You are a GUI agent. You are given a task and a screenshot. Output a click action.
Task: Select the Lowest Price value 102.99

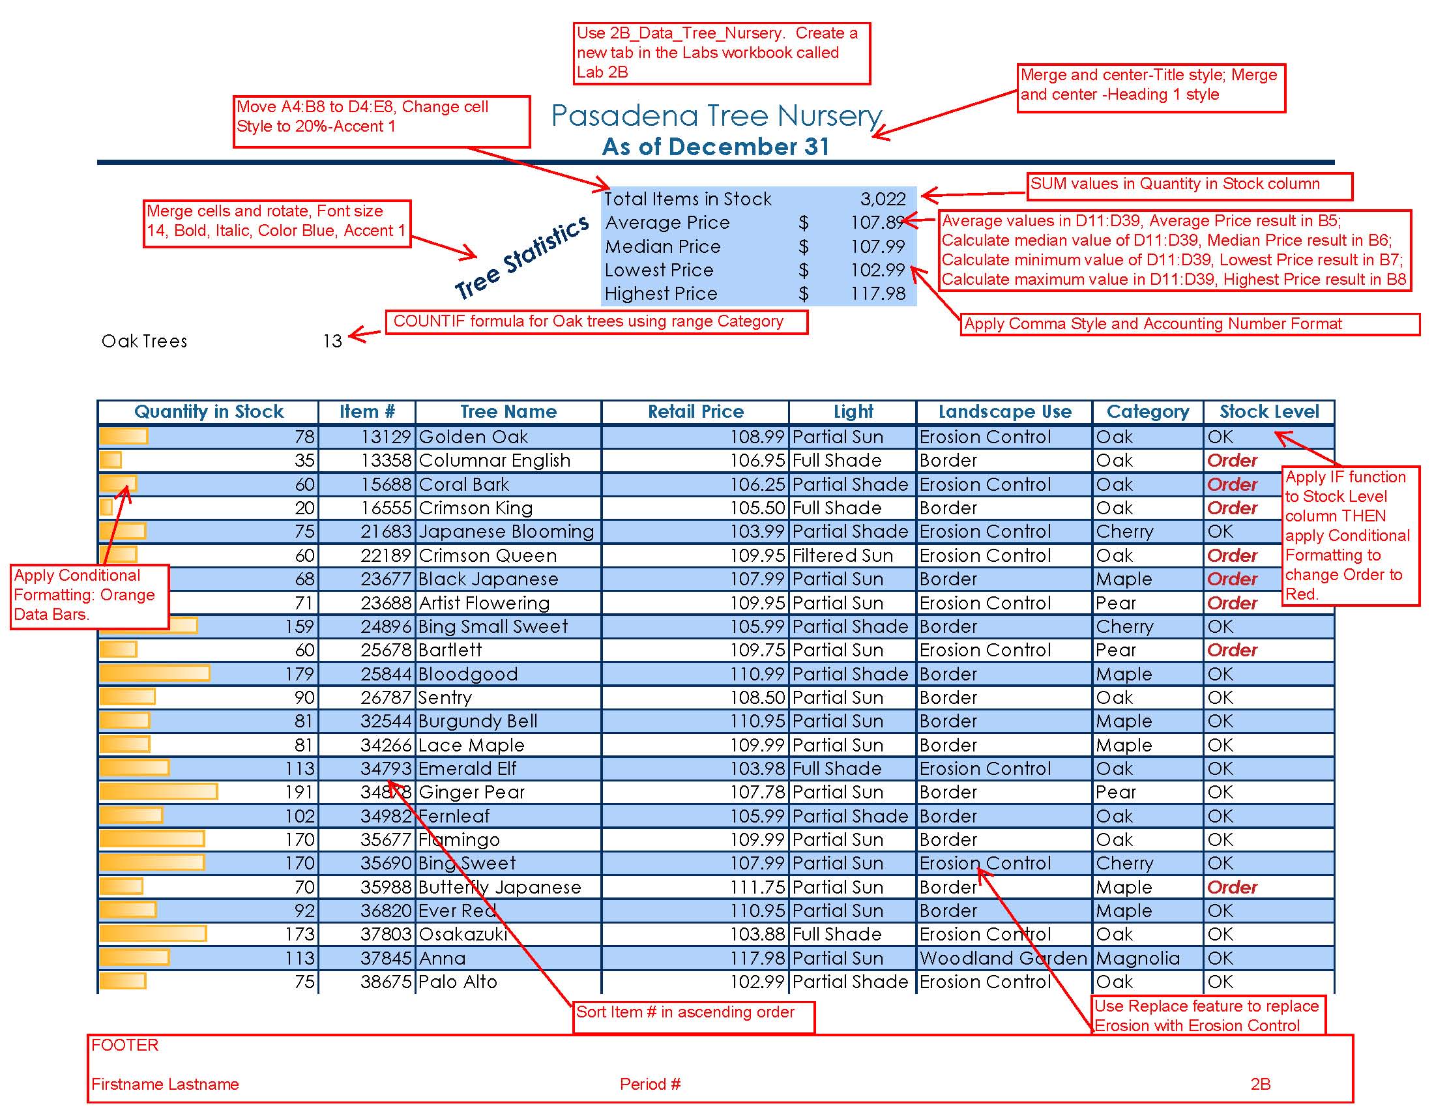pyautogui.click(x=877, y=270)
